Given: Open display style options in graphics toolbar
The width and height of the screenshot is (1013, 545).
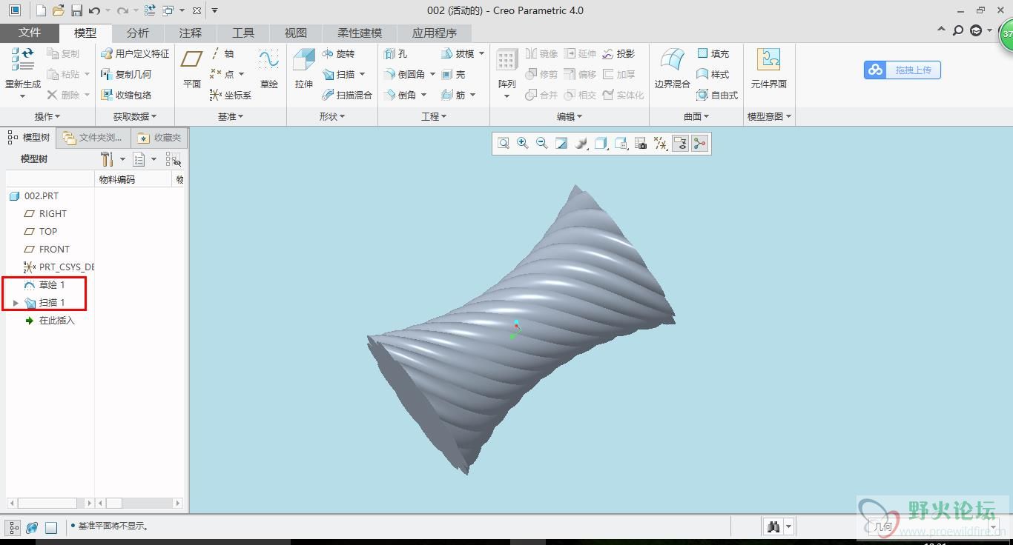Looking at the screenshot, I should coord(601,144).
